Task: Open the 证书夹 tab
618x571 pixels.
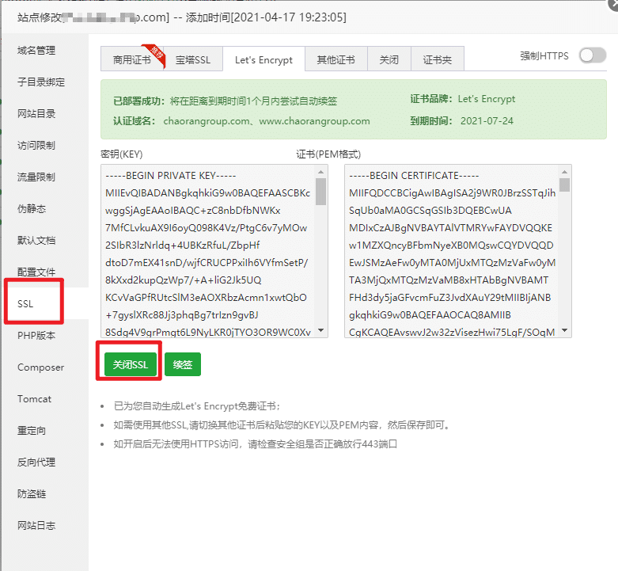Action: tap(437, 59)
